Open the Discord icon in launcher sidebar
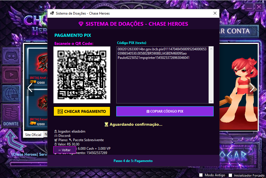Viewport: 266px width, 178px height. click(11, 56)
